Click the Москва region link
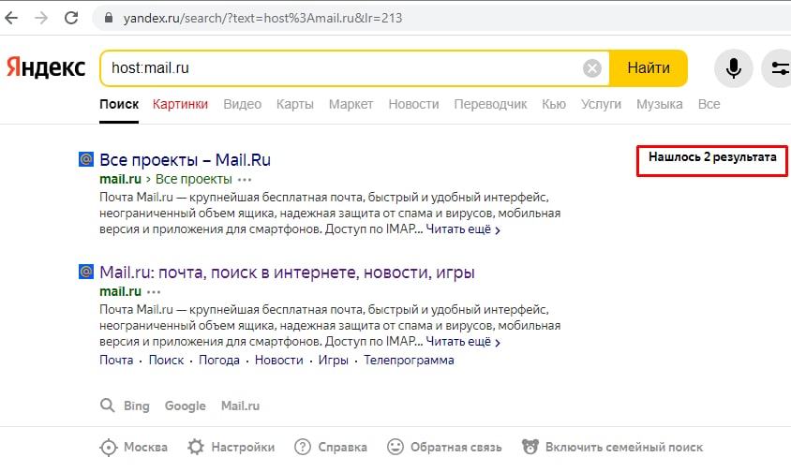The height and width of the screenshot is (472, 791). point(145,448)
